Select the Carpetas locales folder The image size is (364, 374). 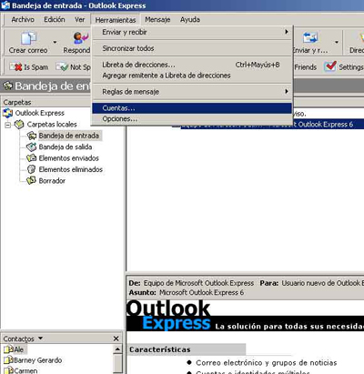point(52,125)
